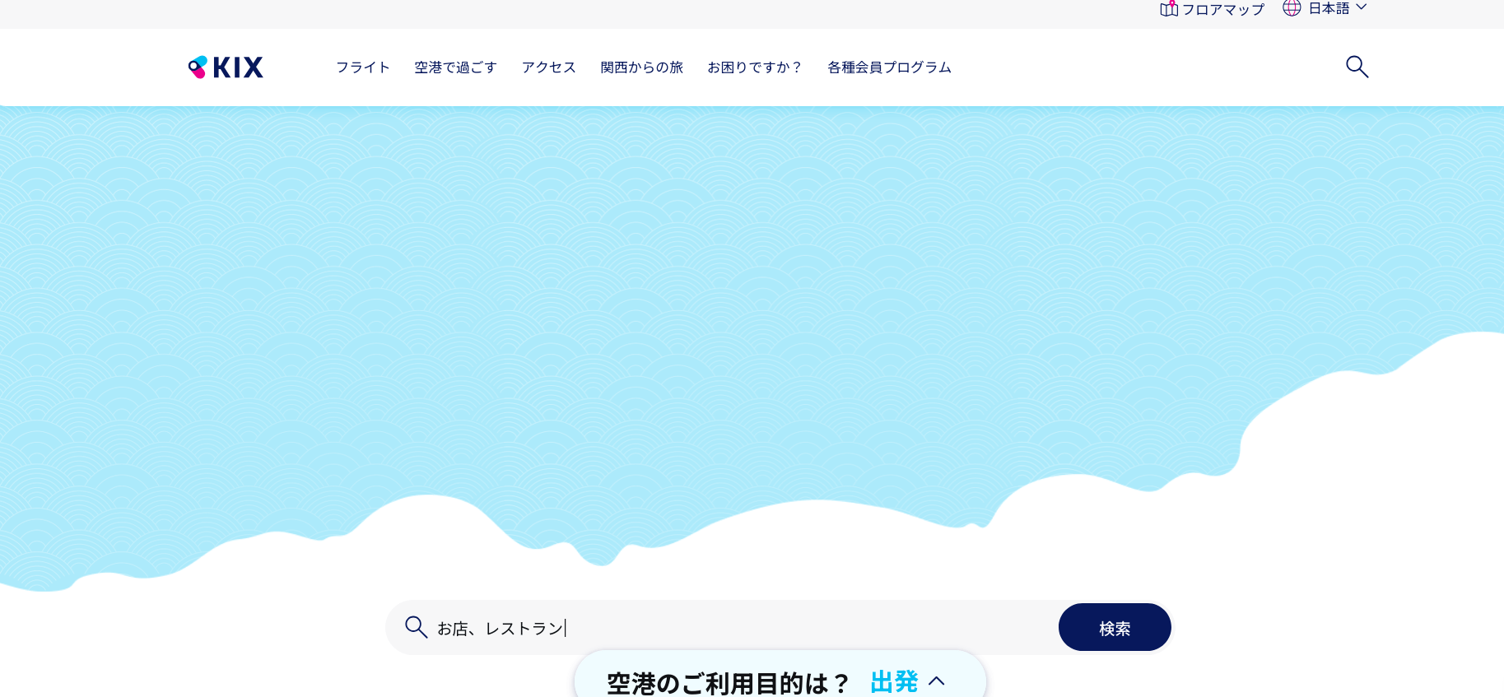Open 各種会員プログラム menu
Image resolution: width=1504 pixels, height=697 pixels.
889,67
